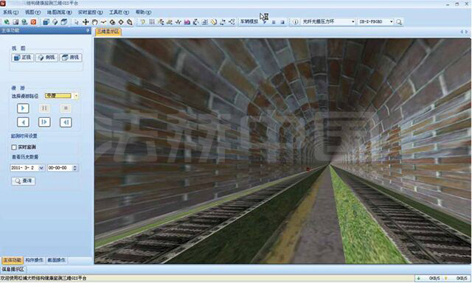Expand the 光纤光栅压力环 sensor type dropdown
Screen dimensions: 472x283
click(x=353, y=21)
